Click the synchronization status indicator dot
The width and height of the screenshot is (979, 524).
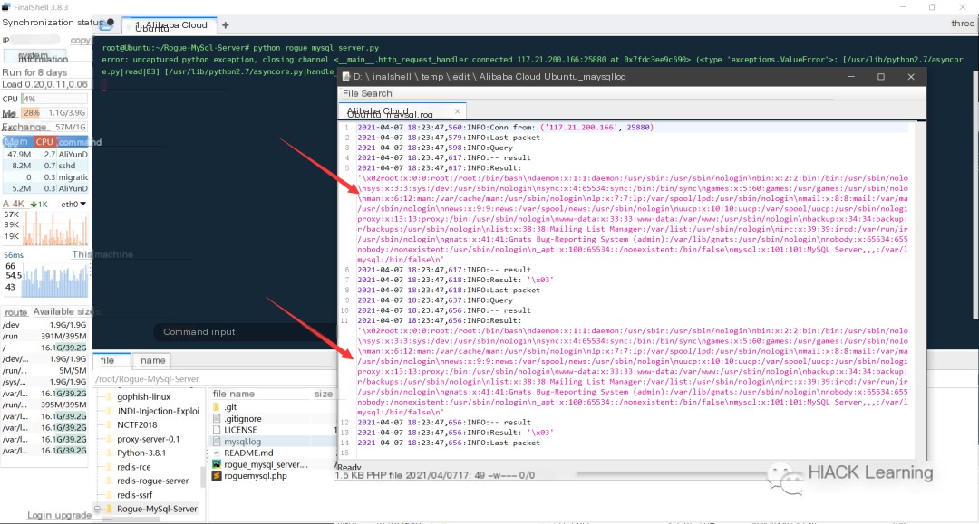111,22
